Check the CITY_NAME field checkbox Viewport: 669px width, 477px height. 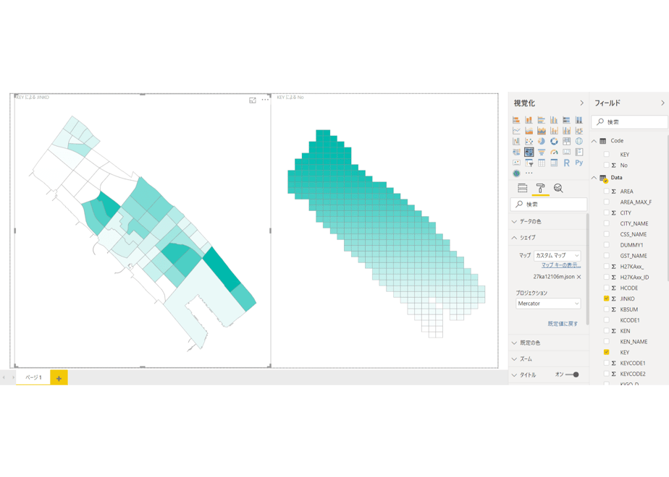point(606,223)
